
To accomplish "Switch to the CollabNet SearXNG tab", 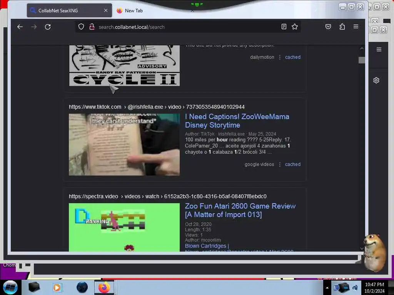I will tap(69, 10).
